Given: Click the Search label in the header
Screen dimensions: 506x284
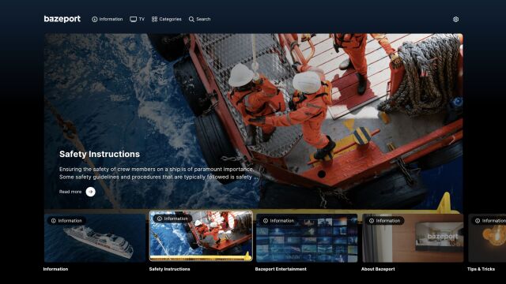Looking at the screenshot, I should pos(203,19).
